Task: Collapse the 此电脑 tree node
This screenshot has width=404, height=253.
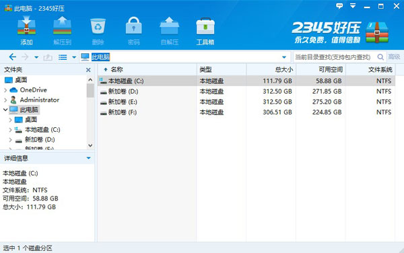Action: click(x=5, y=110)
